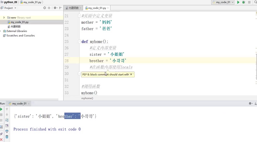Click the locate/scroll from source target icon
This screenshot has height=142, width=257.
pos(44,8)
